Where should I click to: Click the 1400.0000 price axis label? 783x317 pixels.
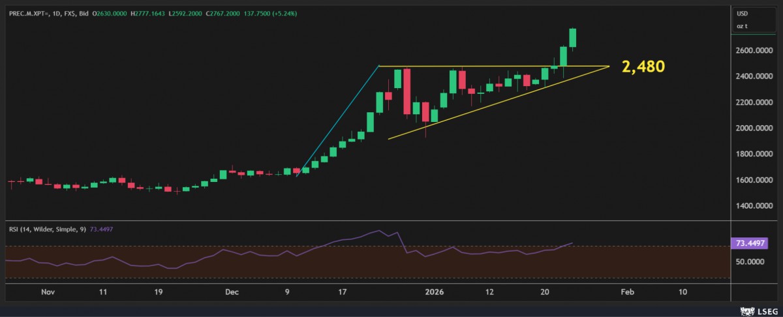[752, 206]
